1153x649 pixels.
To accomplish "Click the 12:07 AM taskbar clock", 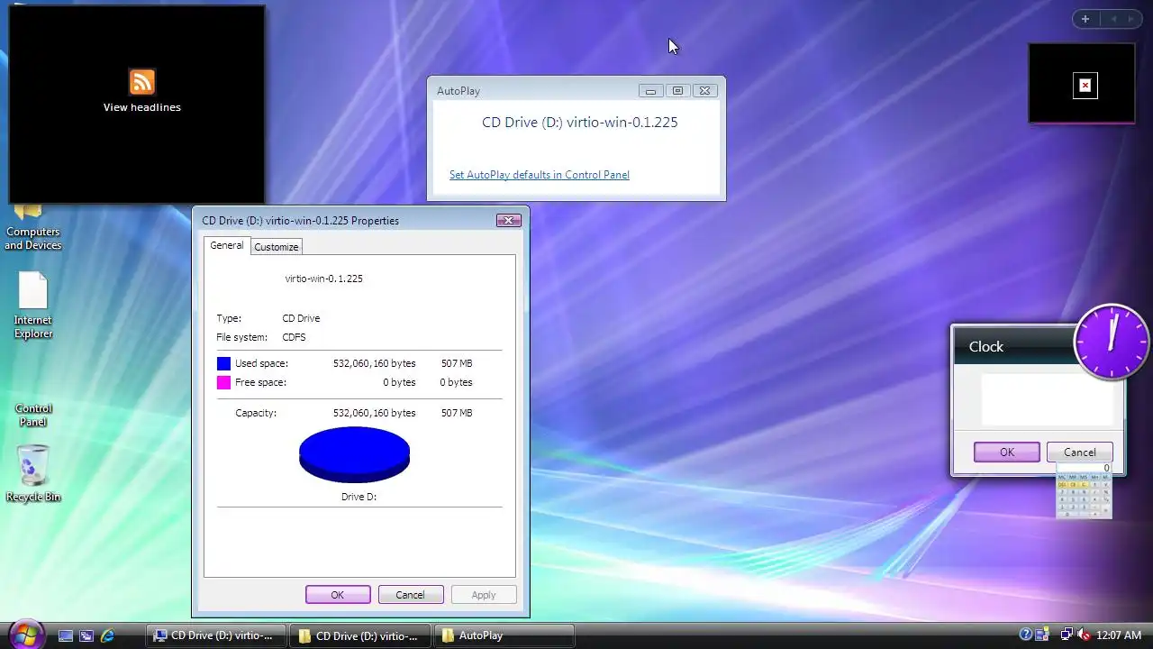I will (x=1118, y=635).
